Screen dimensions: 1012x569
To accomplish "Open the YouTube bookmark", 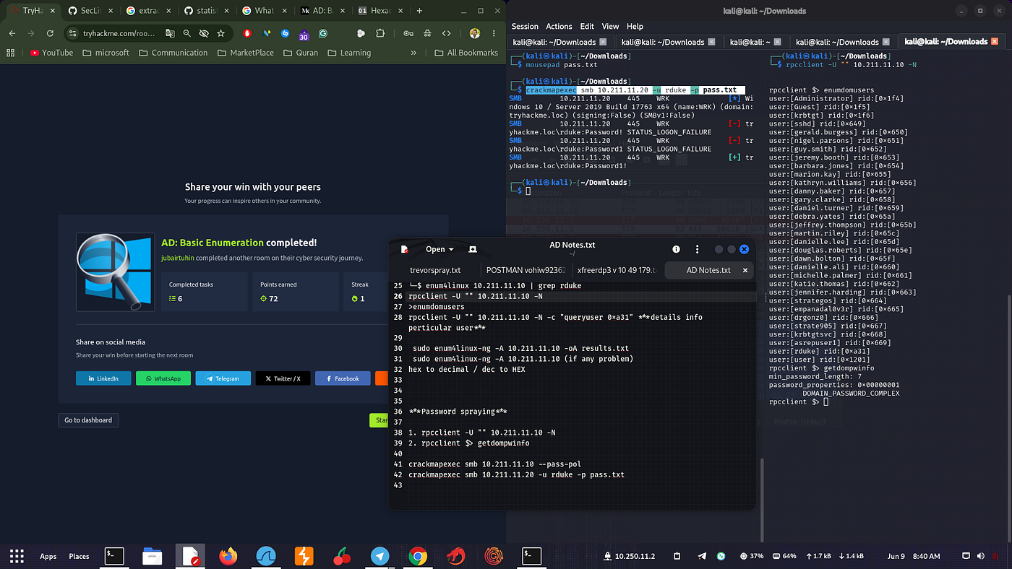I will 51,53.
